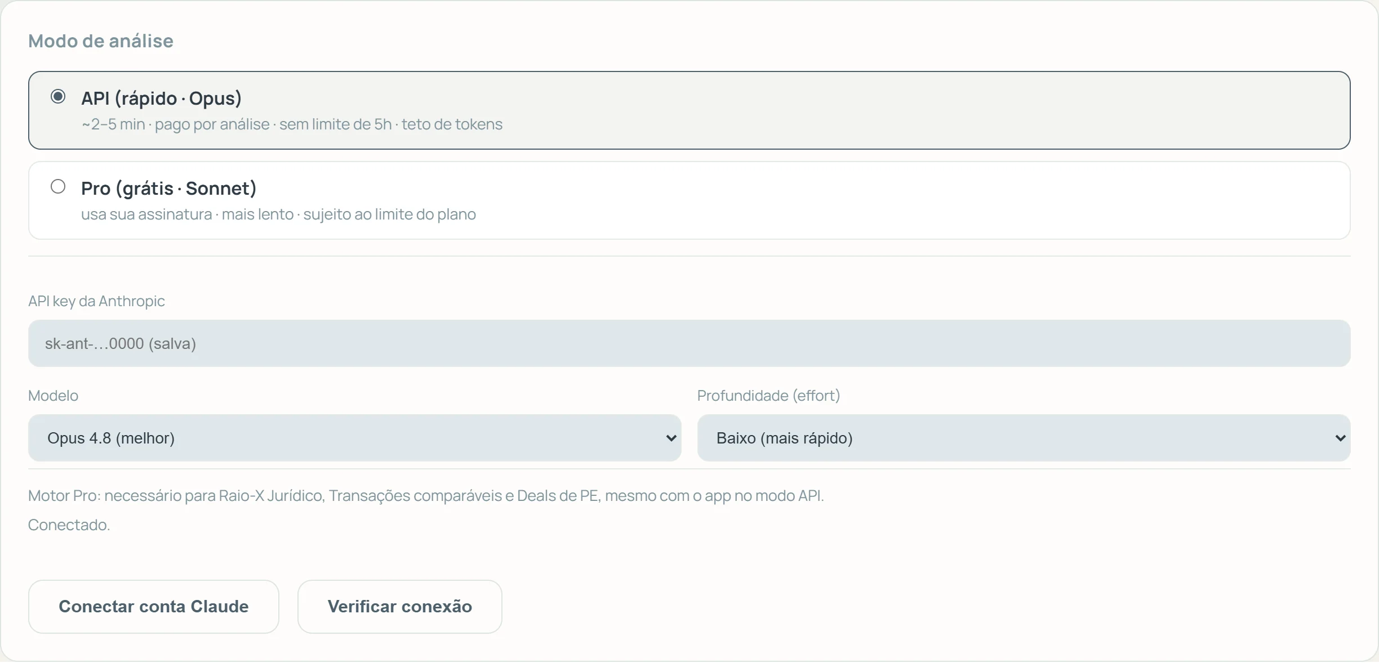Click the 'usa sua assinatura · mais lento' description
The width and height of the screenshot is (1379, 663).
tap(279, 214)
